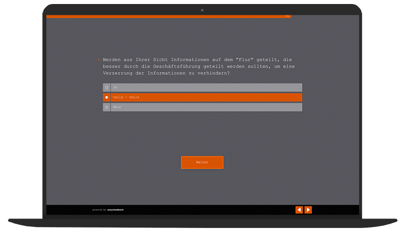Click the 'Ja' answer bar

pos(206,88)
